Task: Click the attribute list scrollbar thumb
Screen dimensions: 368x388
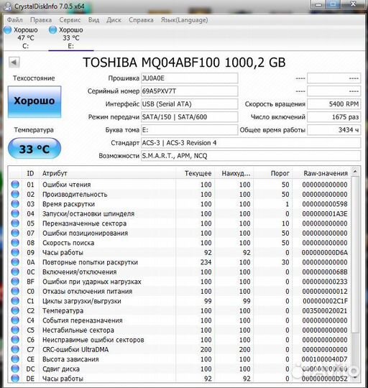Action: [355, 254]
